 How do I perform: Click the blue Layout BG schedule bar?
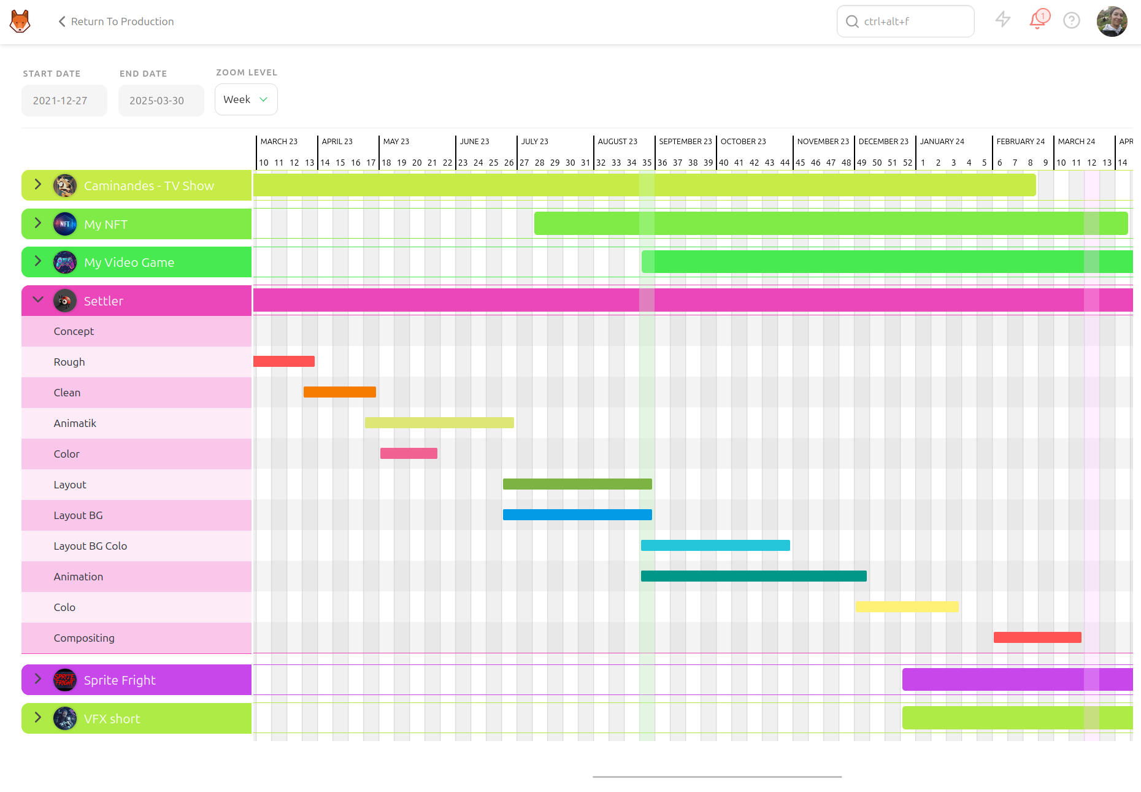tap(577, 515)
